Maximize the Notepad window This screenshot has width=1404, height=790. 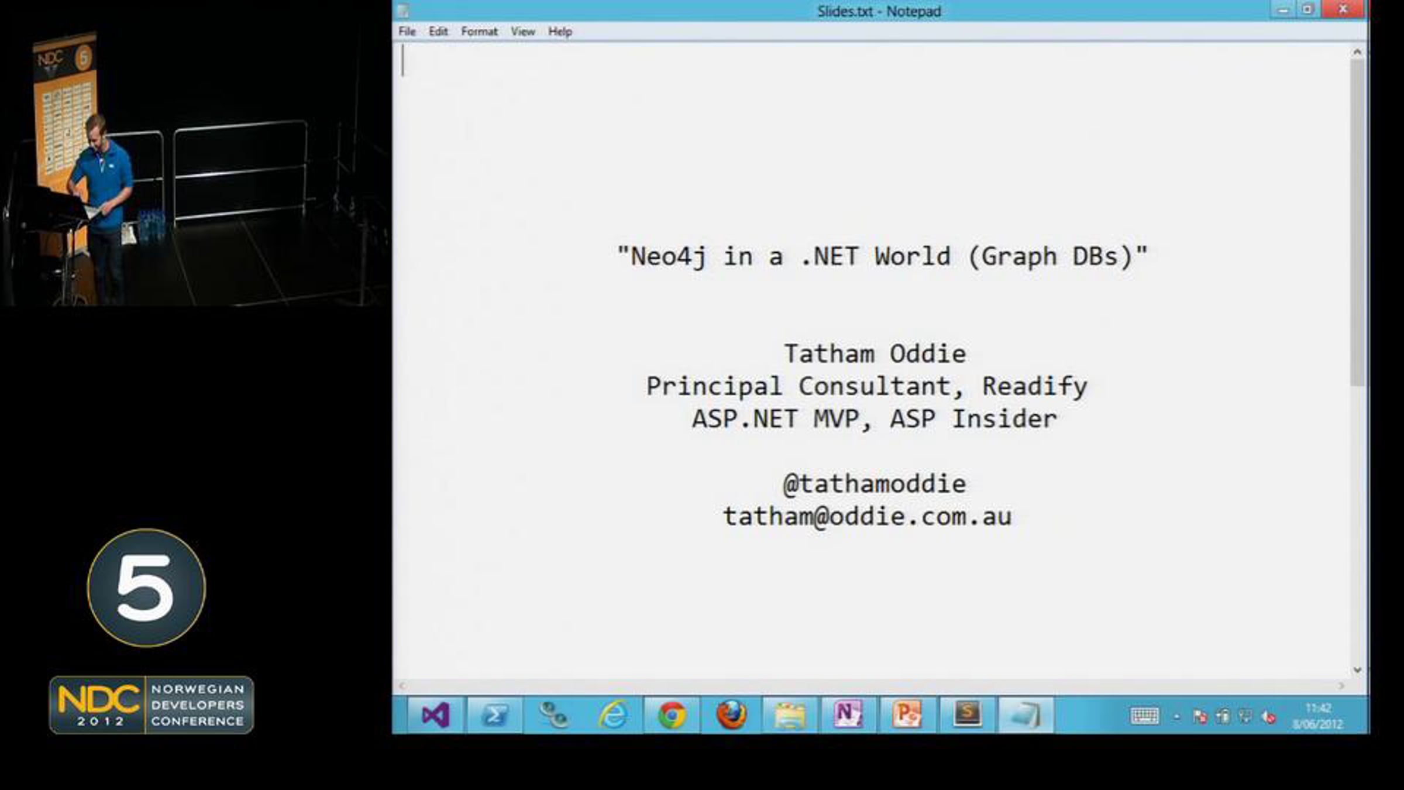(x=1307, y=10)
